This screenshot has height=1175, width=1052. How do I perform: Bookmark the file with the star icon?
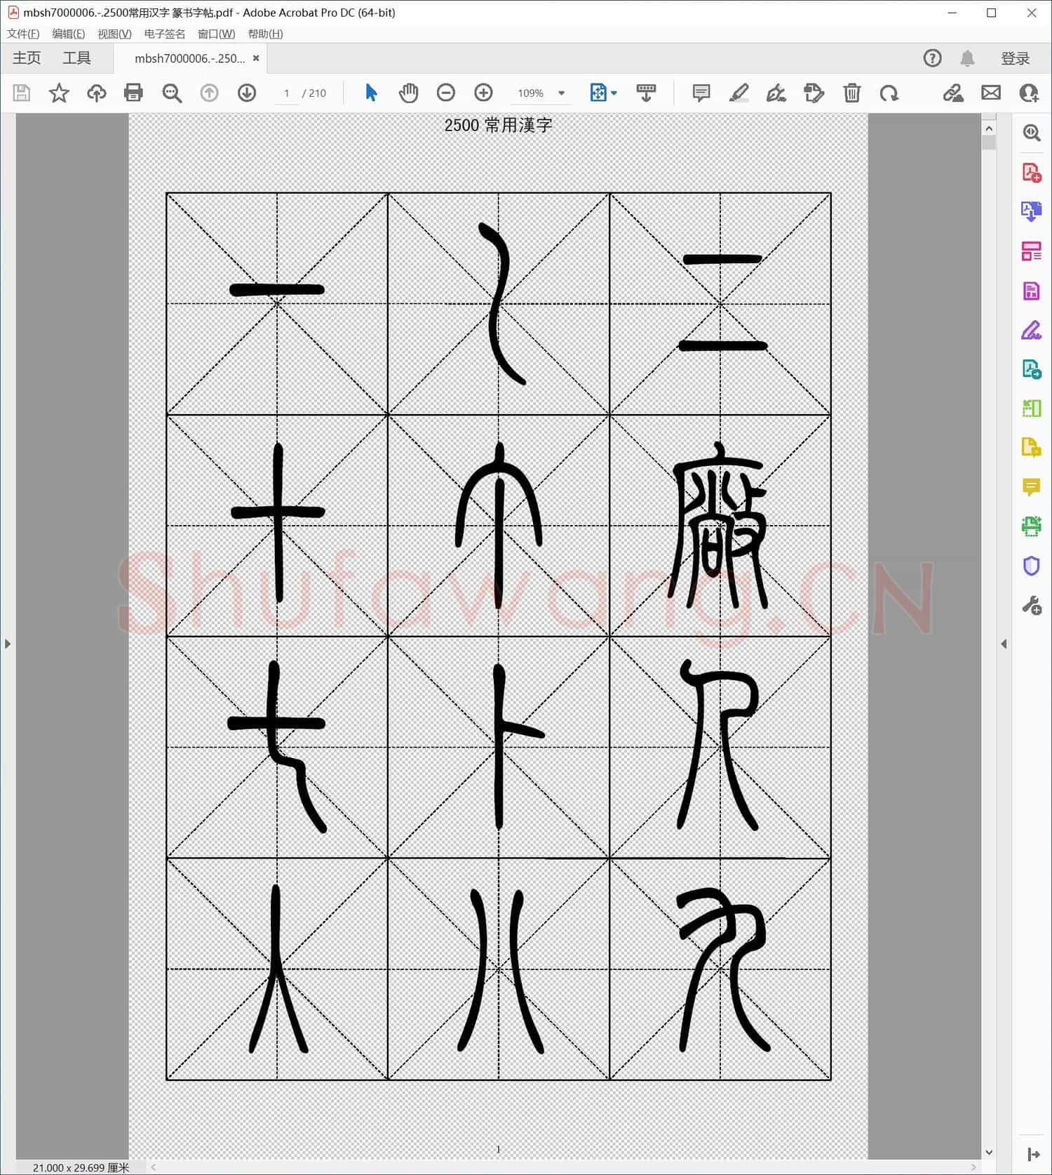pyautogui.click(x=59, y=93)
